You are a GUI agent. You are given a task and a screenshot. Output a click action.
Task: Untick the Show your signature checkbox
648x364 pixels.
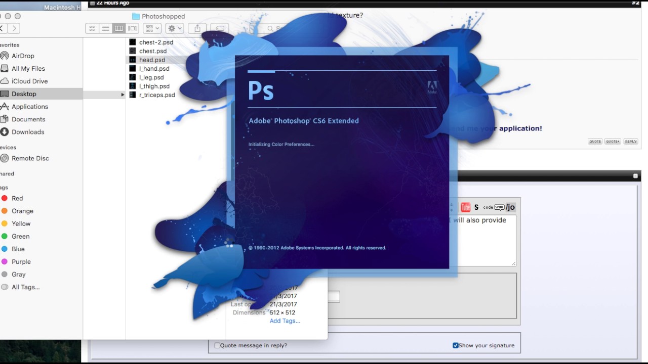click(456, 346)
